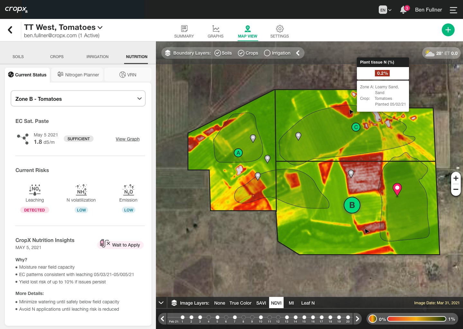The image size is (463, 329).
Task: Click the Settings gear icon
Action: point(280,29)
